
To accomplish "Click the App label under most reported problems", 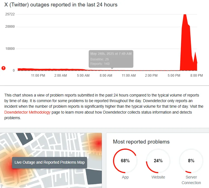I will (x=125, y=177).
